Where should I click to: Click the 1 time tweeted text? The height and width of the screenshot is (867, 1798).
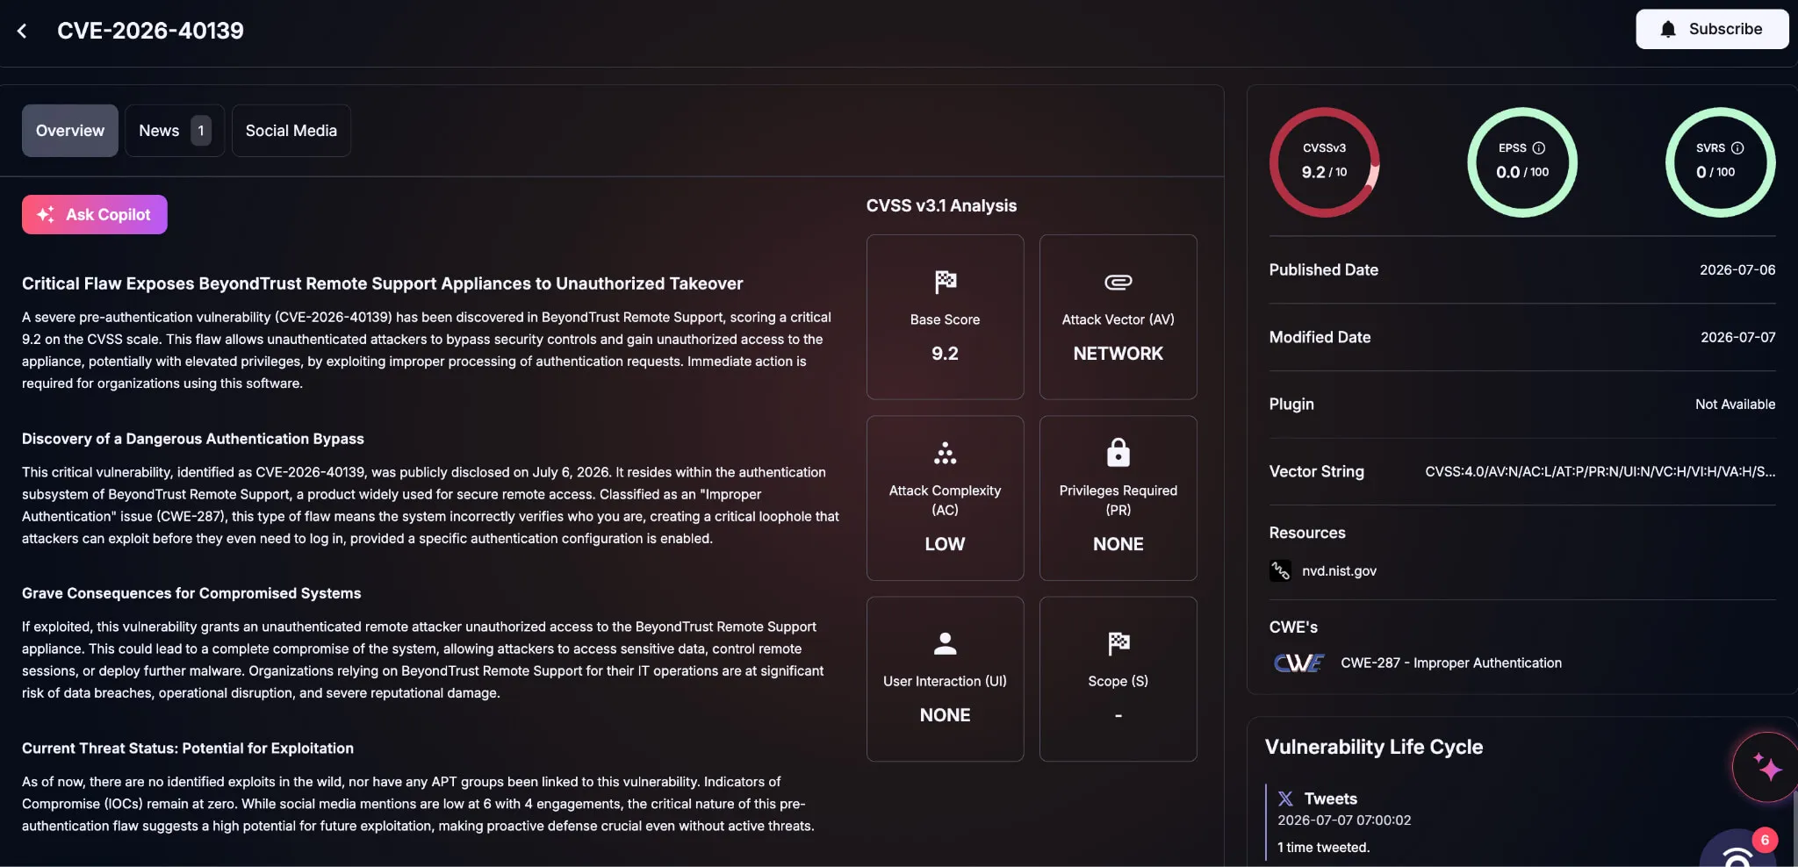pos(1323,848)
